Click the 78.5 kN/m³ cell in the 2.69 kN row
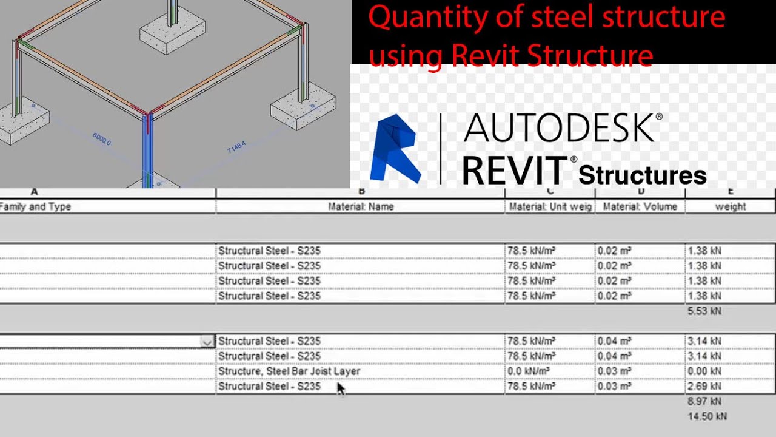Viewport: 776px width, 437px height. 550,386
